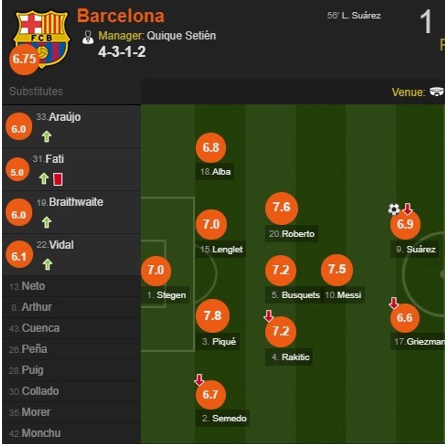
Task: Open manager Quique Setién's profile
Action: (x=181, y=36)
